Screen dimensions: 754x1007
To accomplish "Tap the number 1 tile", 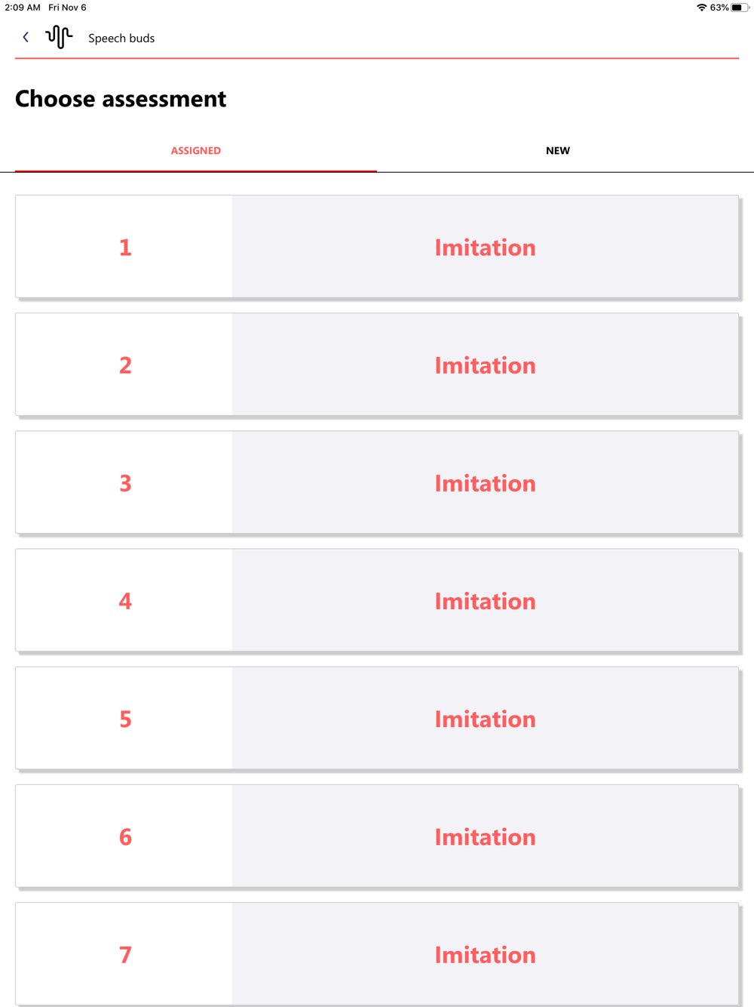I will (x=125, y=248).
